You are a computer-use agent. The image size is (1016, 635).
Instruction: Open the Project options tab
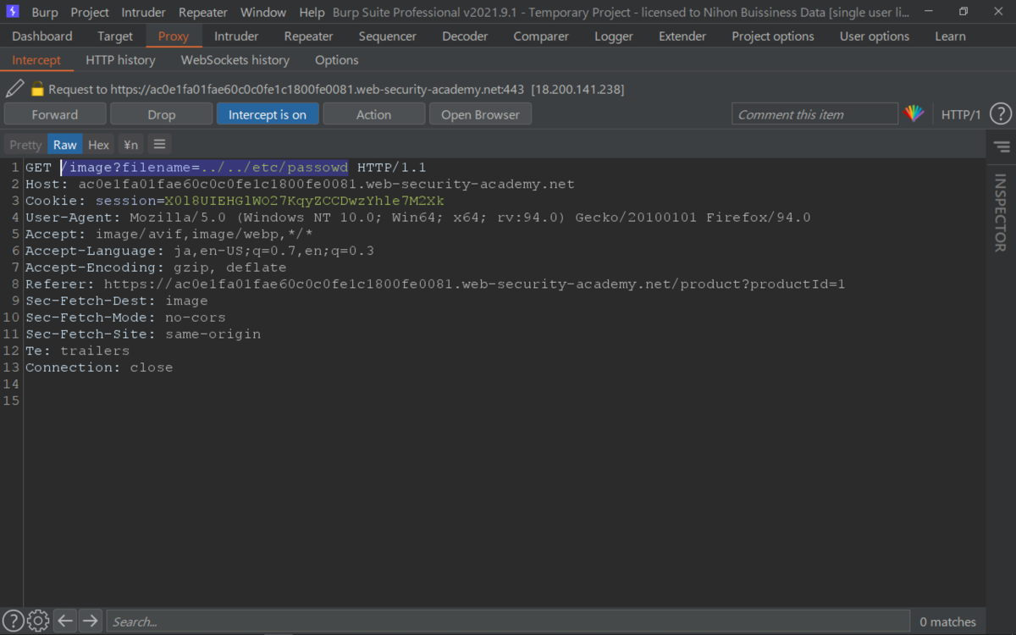(x=773, y=36)
